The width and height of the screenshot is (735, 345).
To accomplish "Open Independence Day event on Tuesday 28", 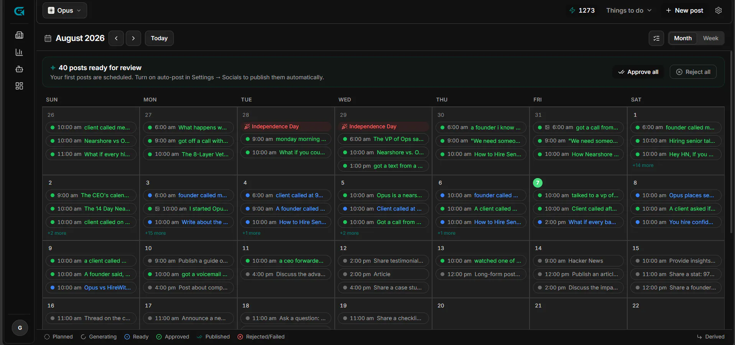I will [286, 126].
